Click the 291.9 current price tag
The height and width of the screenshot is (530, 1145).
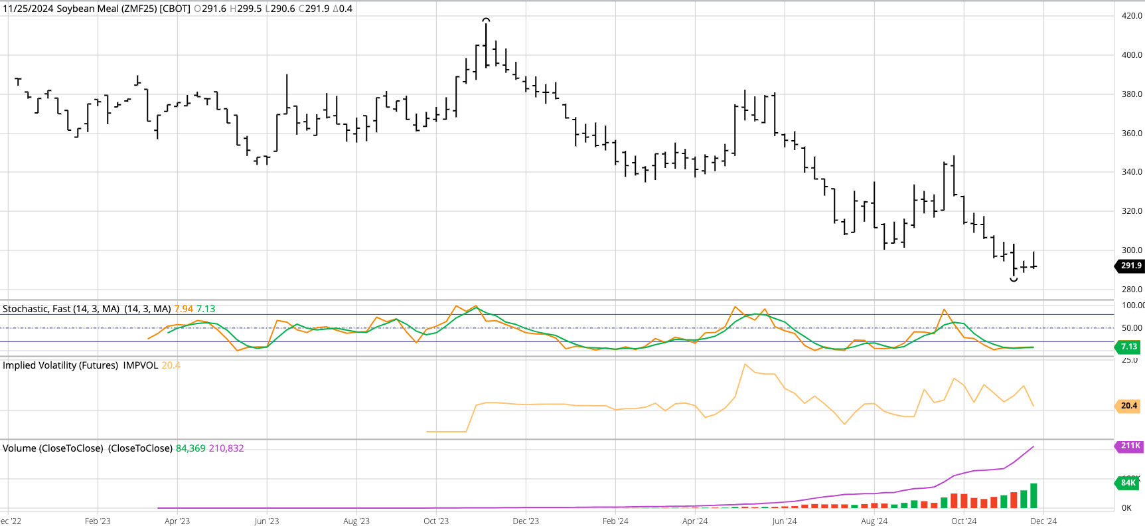1130,266
